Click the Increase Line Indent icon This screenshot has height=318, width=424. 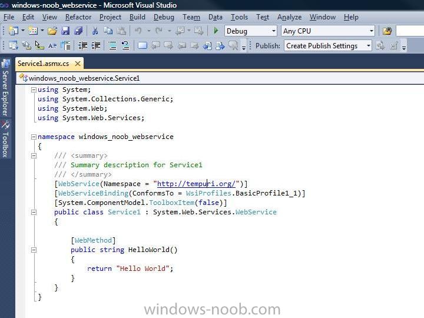click(x=96, y=46)
